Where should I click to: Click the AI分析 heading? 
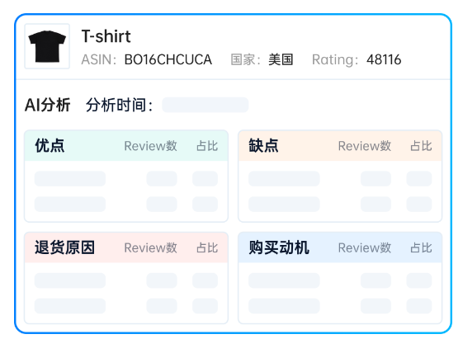48,105
